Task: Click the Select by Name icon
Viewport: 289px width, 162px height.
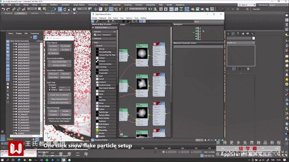Action: [x=45, y=9]
